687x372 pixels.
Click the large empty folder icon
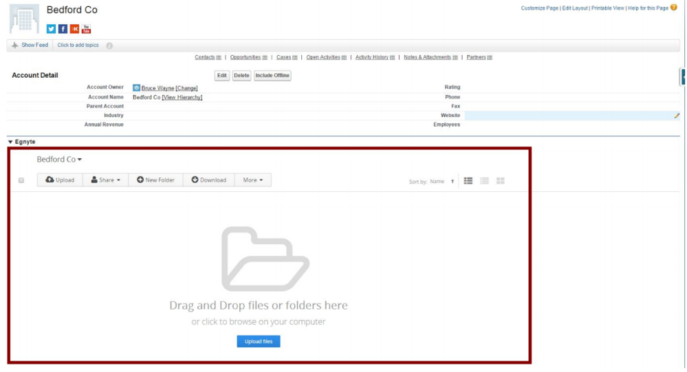pyautogui.click(x=265, y=259)
